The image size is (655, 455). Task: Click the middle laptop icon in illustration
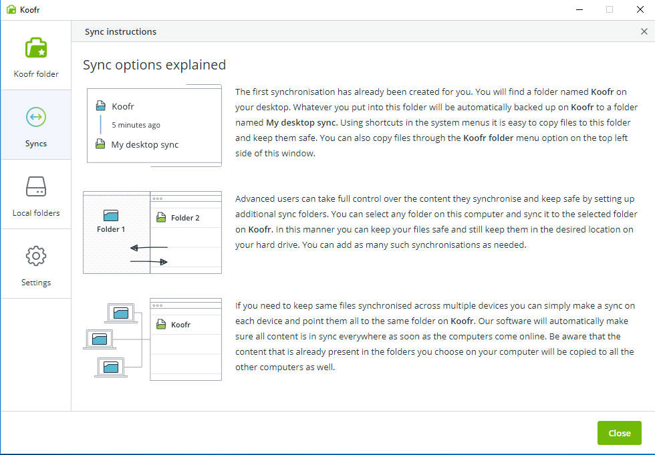tap(100, 339)
